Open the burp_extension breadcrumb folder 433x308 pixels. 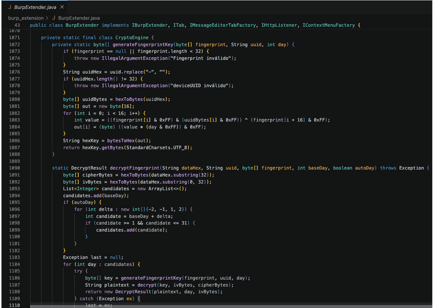(26, 18)
